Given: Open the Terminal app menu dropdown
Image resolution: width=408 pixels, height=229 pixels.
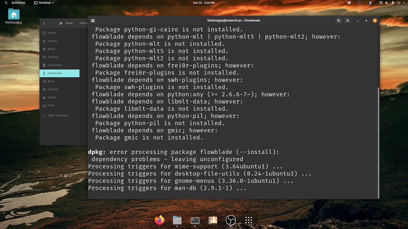Looking at the screenshot, I should (x=44, y=3).
